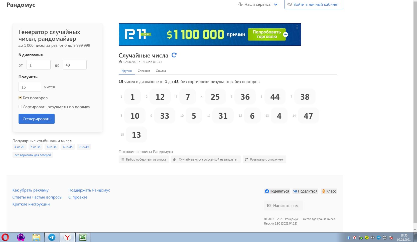Focus the range 'до' input field
417x242 pixels.
tap(75, 65)
